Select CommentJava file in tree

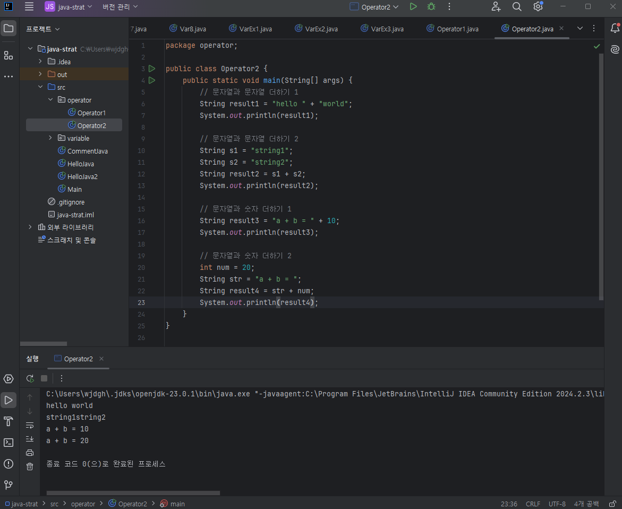point(83,151)
